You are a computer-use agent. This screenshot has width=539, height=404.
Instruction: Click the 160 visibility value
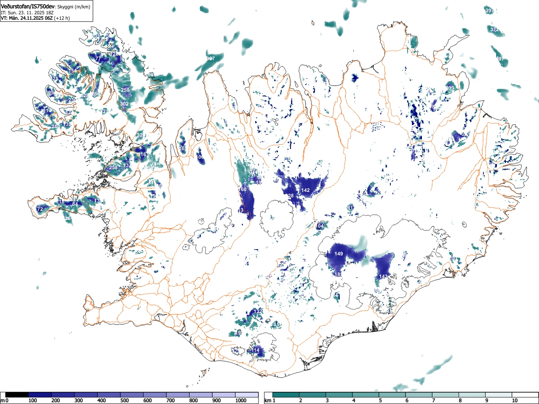pos(243,189)
